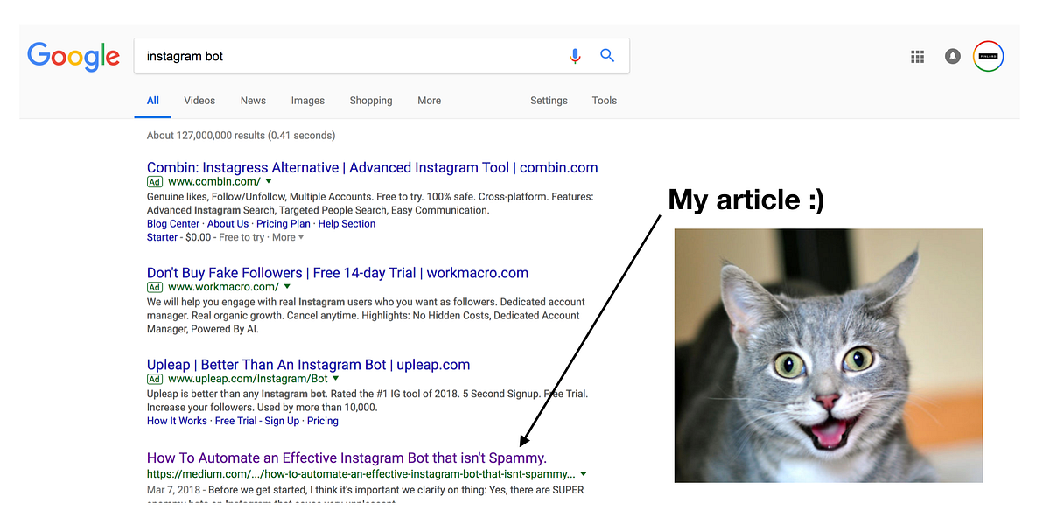
Task: Open the Don't Buy Fake Followers ad title
Action: pos(338,273)
